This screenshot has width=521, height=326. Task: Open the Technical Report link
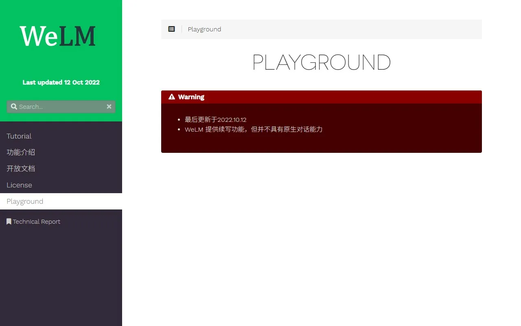(37, 222)
